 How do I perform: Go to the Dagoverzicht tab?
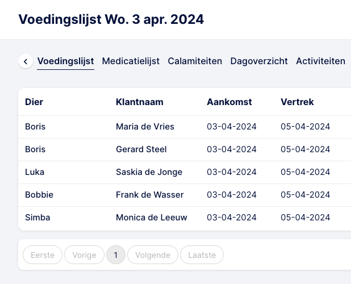point(259,61)
